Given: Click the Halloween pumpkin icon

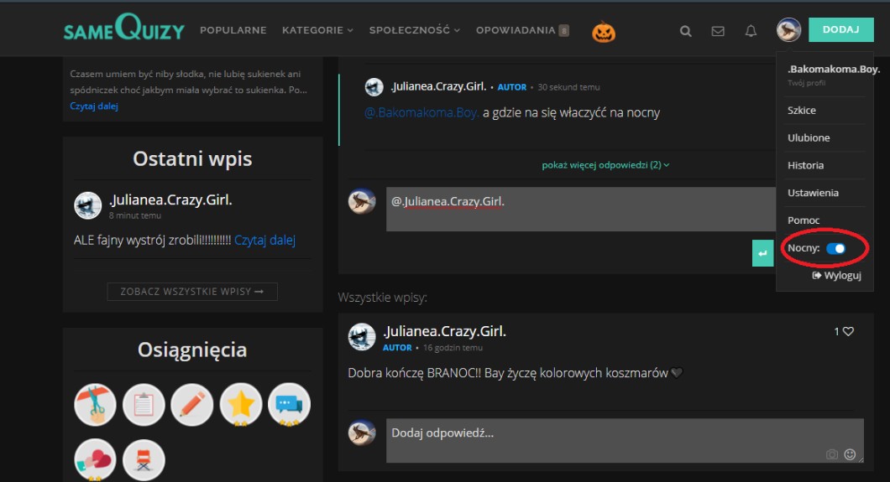Looking at the screenshot, I should [604, 31].
